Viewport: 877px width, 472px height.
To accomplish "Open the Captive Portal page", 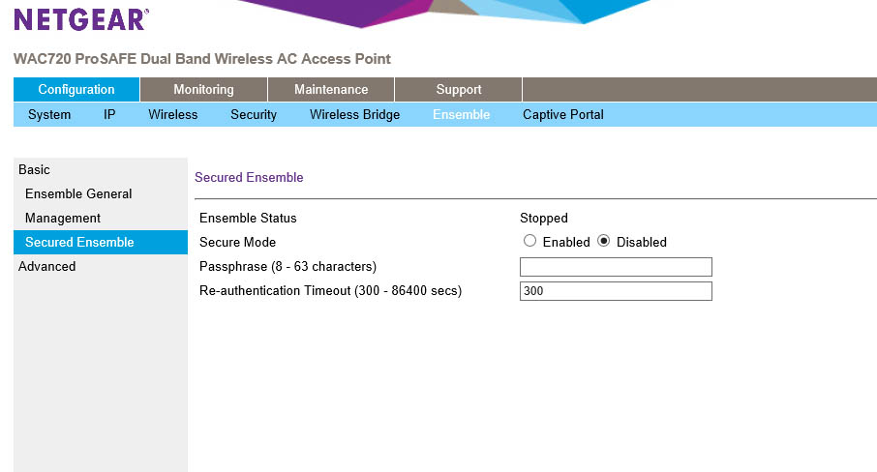I will [562, 114].
